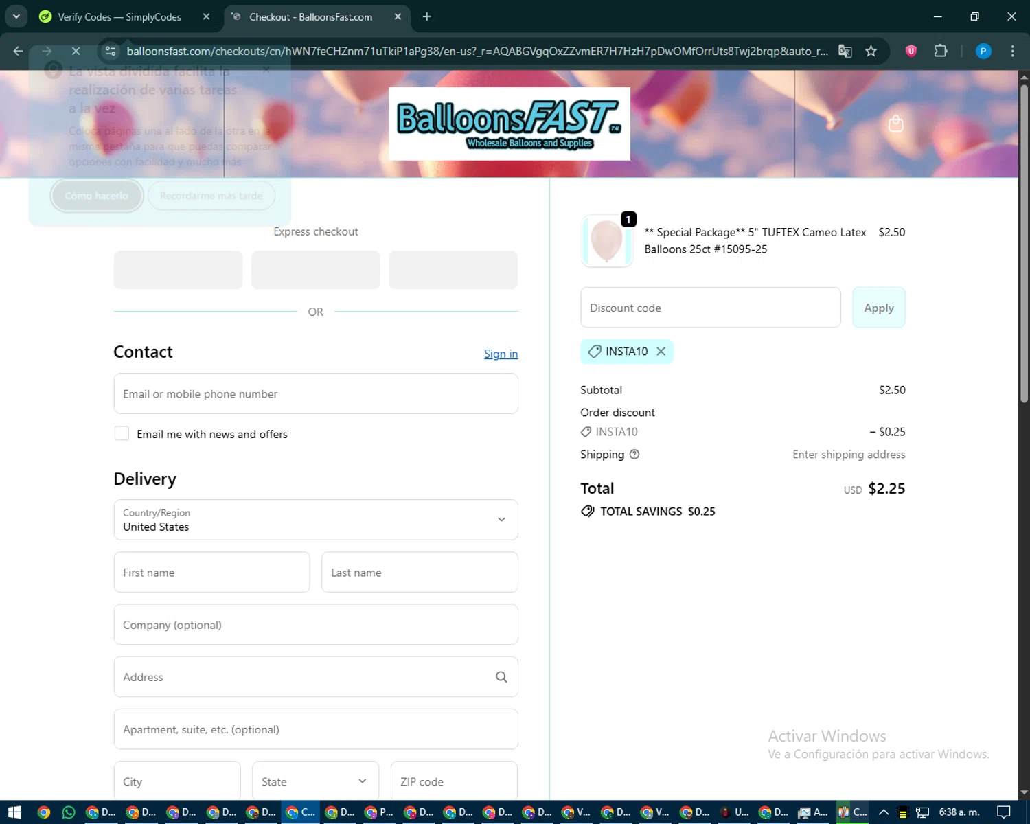
Task: Click the Address field
Action: (x=316, y=676)
